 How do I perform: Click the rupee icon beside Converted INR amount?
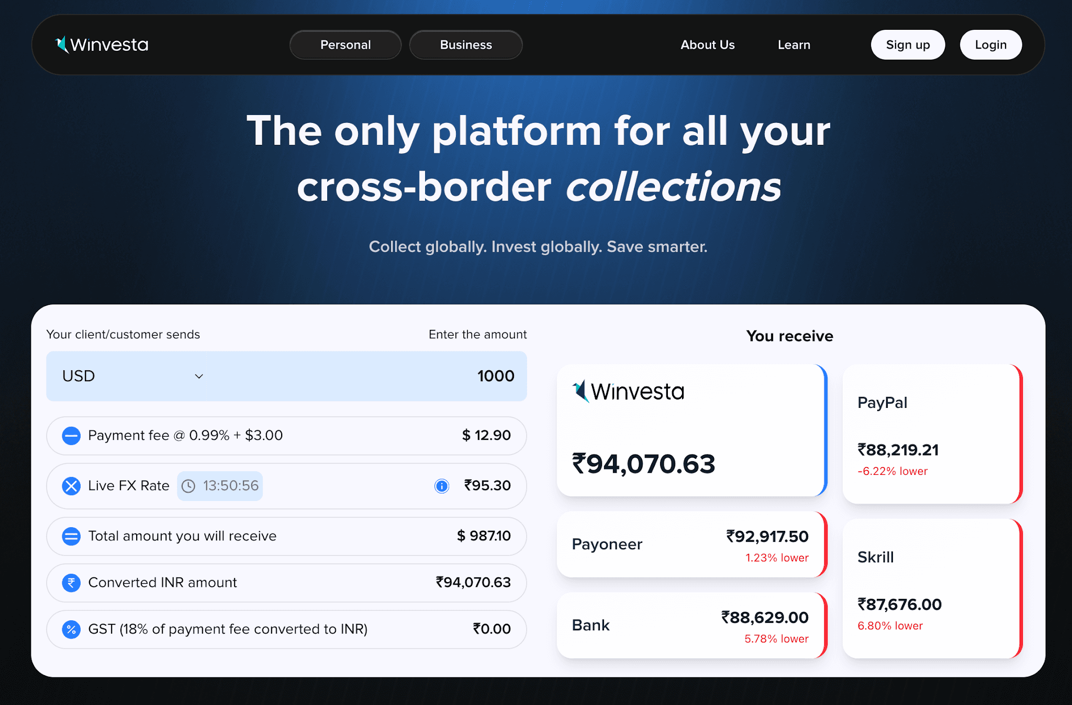tap(71, 583)
